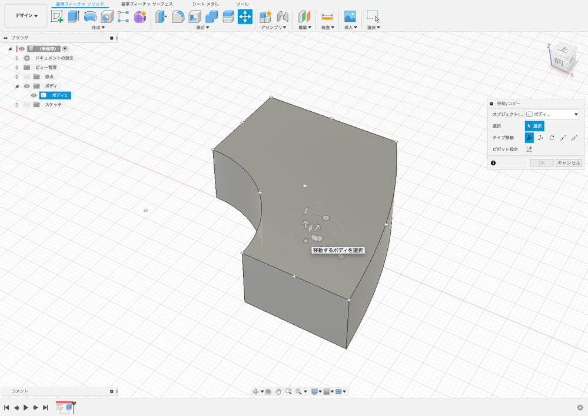Select the Combine tool
The width and height of the screenshot is (588, 416).
pyautogui.click(x=211, y=16)
